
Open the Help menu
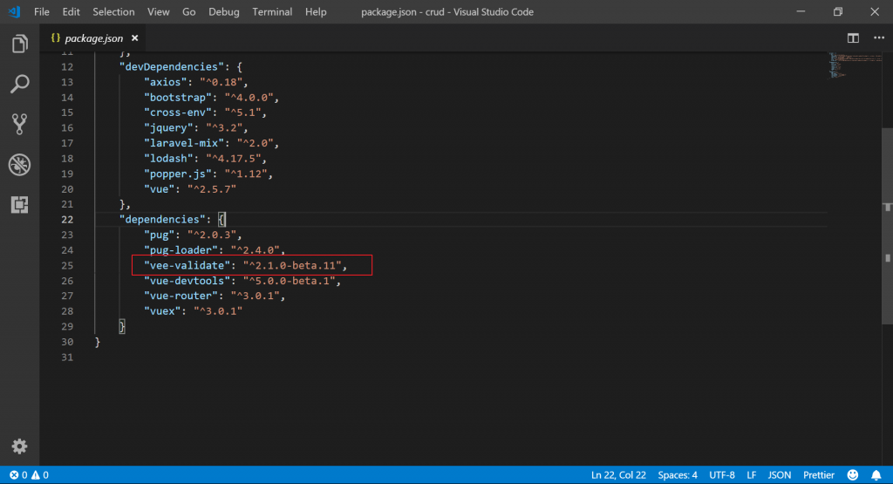(316, 11)
